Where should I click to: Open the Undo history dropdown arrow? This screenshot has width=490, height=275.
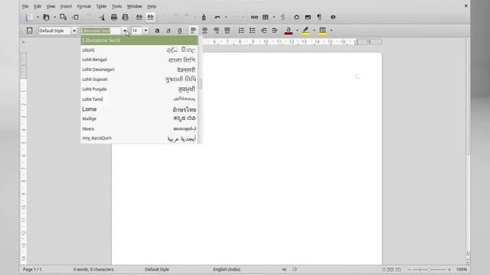pos(226,17)
